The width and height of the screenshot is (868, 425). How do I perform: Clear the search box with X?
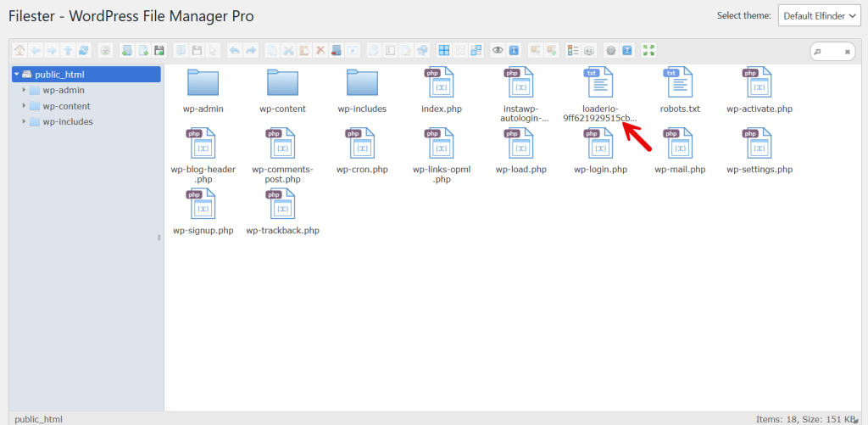pos(847,52)
